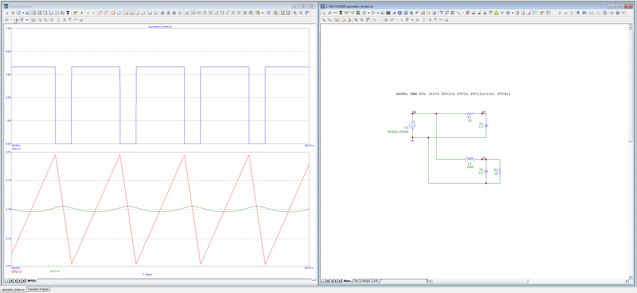
Task: Toggle the checkmark icon in schematic toolbar
Action: pyautogui.click(x=417, y=13)
